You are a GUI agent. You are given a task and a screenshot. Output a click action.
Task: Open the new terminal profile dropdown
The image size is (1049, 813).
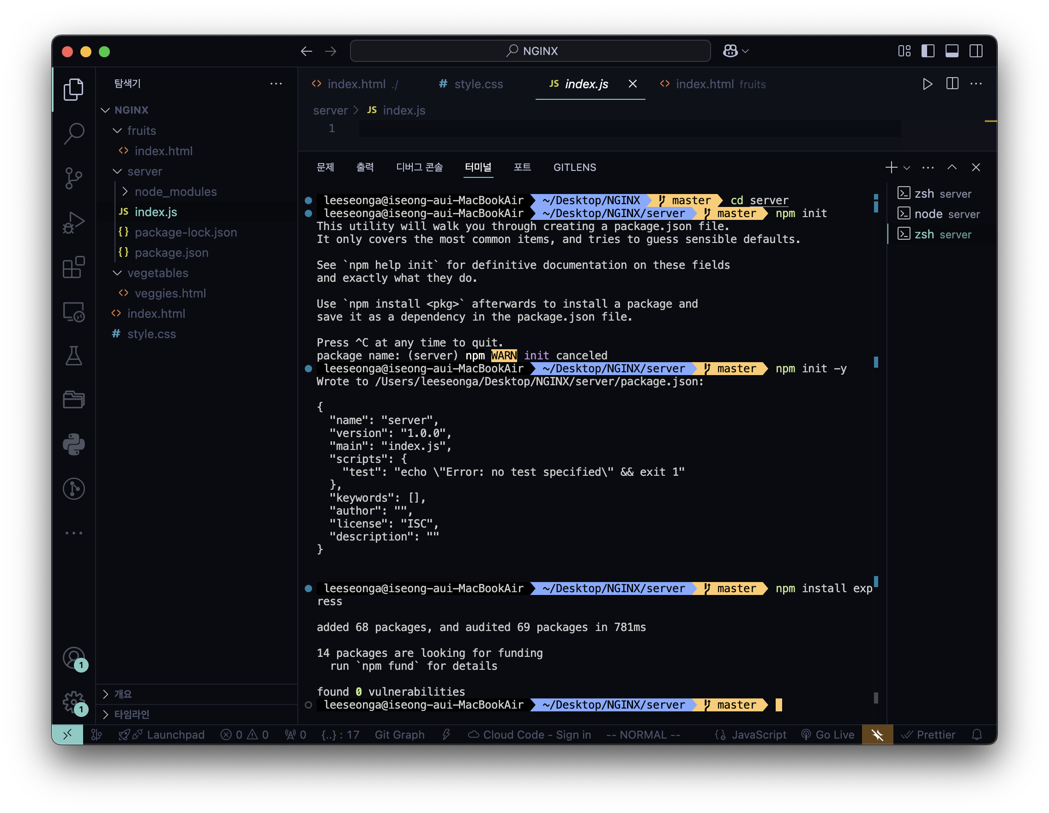(906, 168)
